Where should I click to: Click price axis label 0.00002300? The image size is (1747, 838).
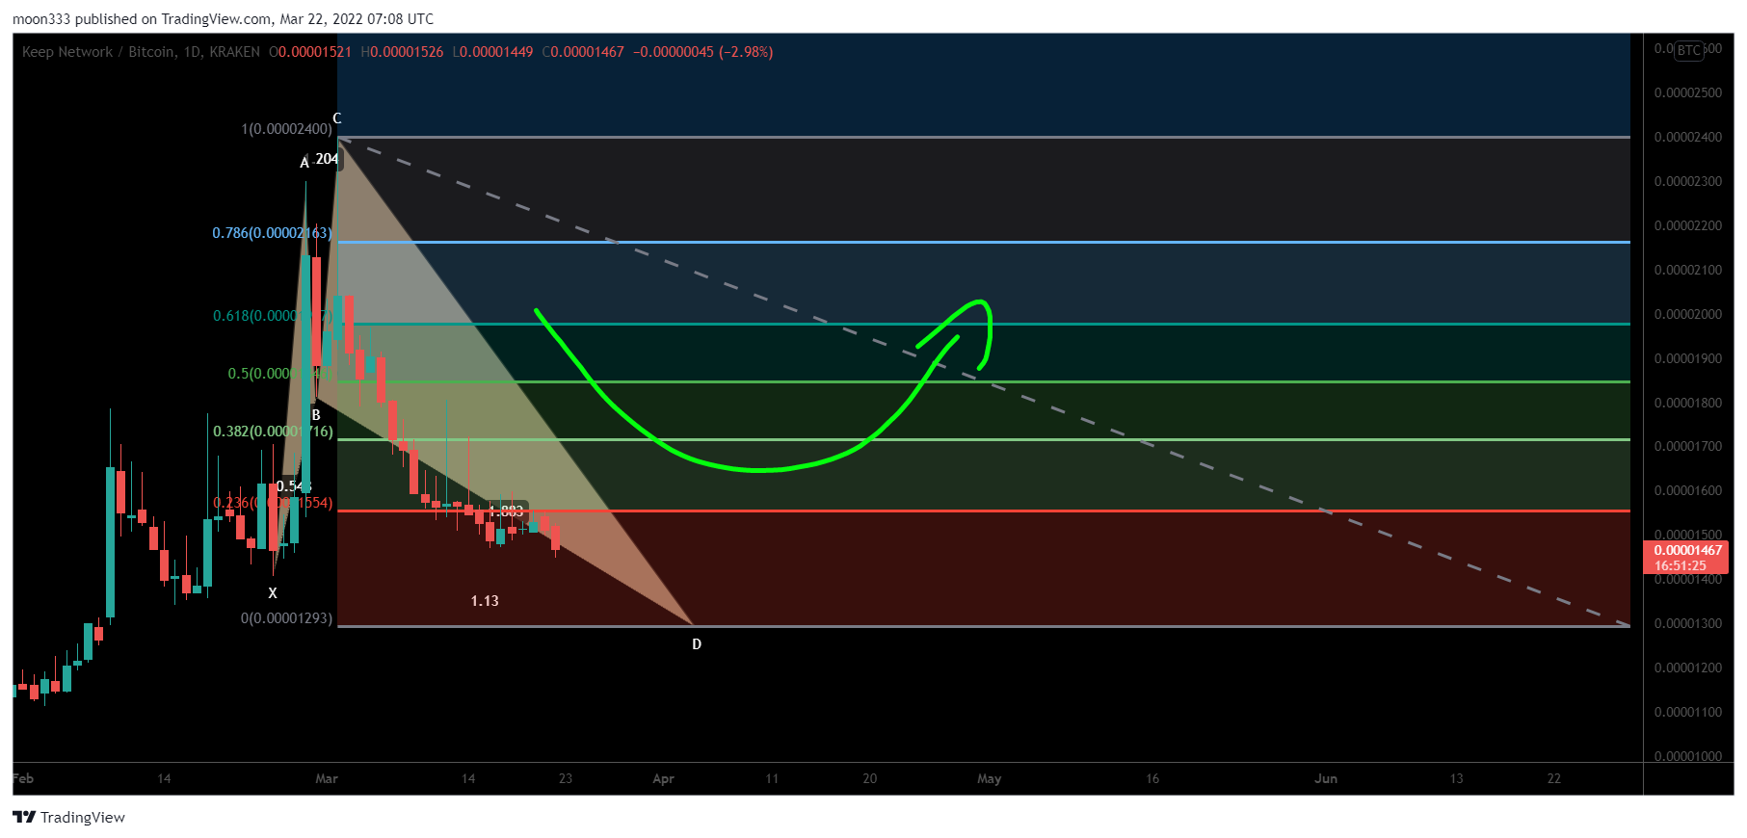point(1687,181)
